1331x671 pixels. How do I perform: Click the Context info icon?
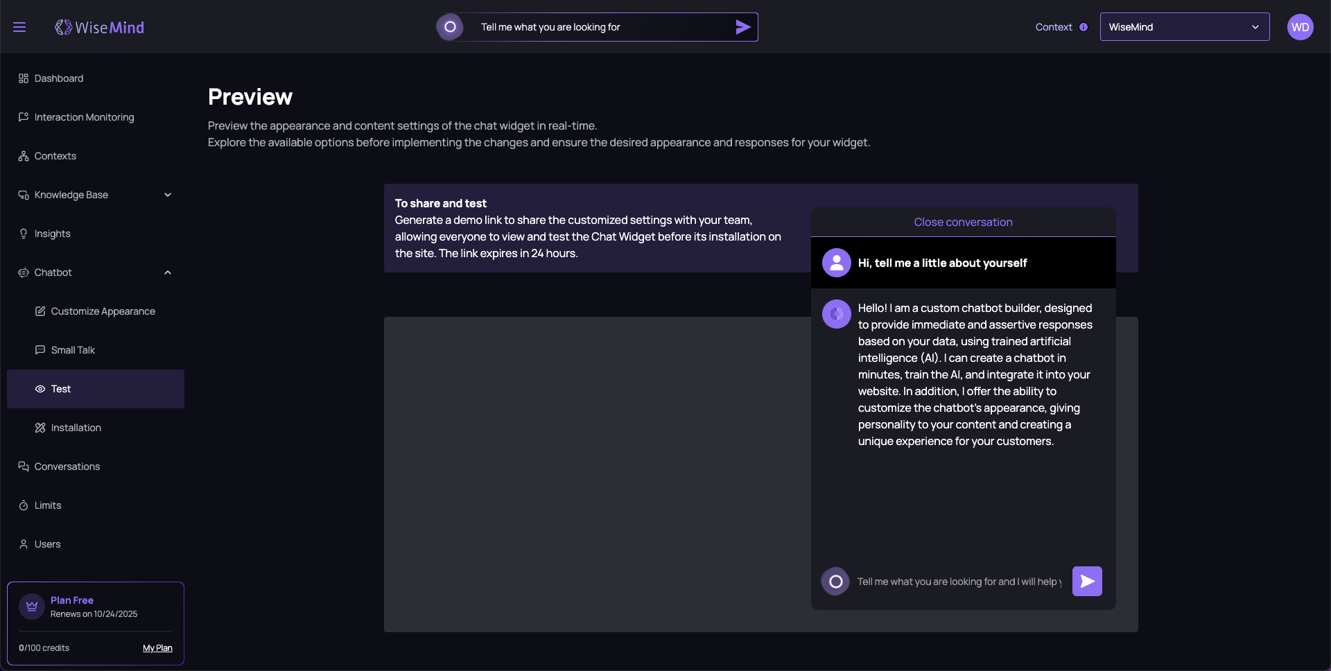click(x=1084, y=27)
